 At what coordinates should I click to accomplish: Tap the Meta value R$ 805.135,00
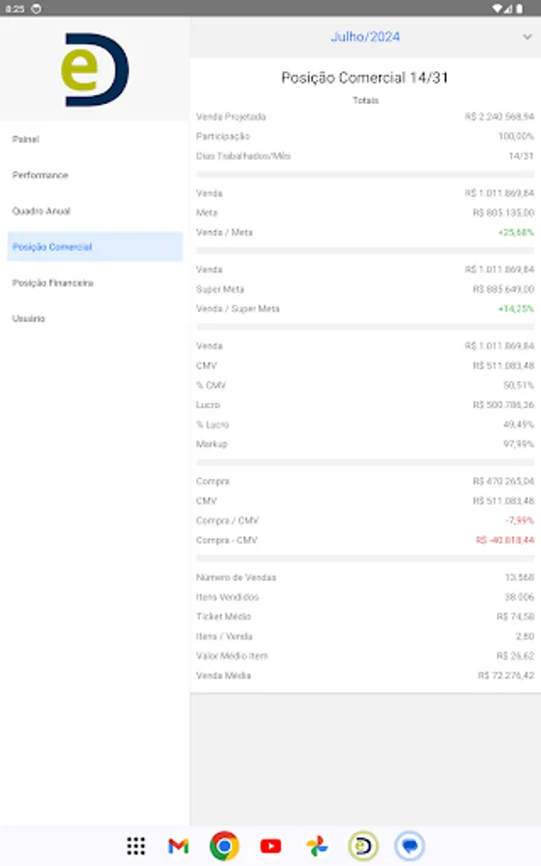click(x=503, y=213)
